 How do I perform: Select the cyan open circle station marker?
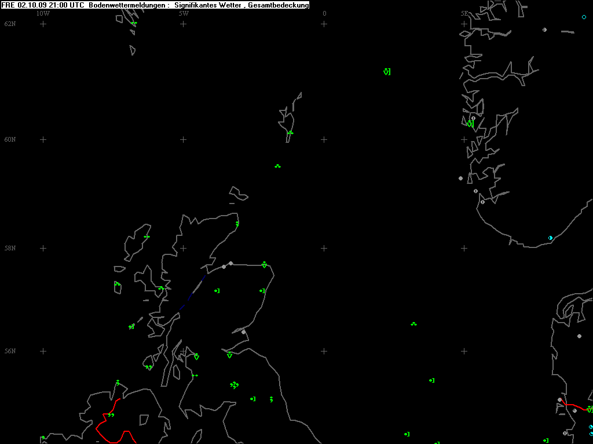click(584, 17)
